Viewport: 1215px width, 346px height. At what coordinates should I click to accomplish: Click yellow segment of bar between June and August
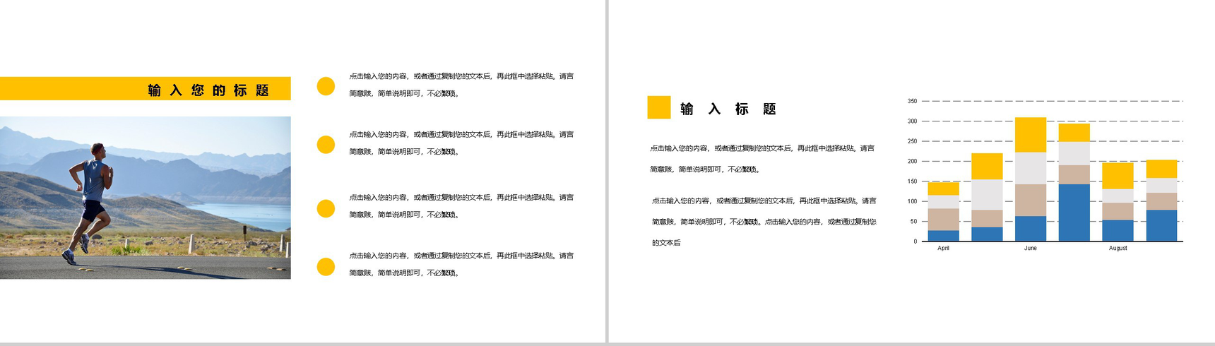point(1074,133)
